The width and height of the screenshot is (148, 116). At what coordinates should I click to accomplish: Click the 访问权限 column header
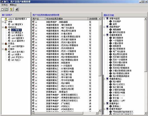point(93,19)
